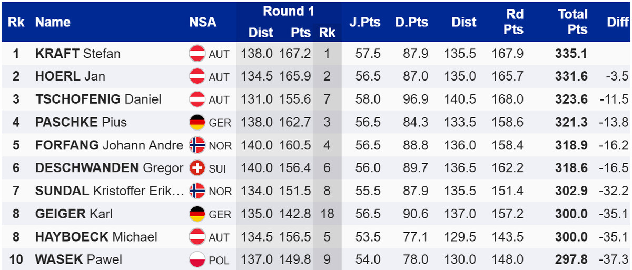Open athlete name KRAFT Stefan
Viewport: 632px width, 270px height.
point(78,54)
